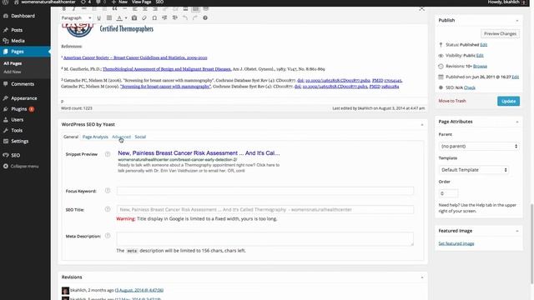Click the redo arrow in editor toolbar
The image size is (534, 300).
pos(194,18)
